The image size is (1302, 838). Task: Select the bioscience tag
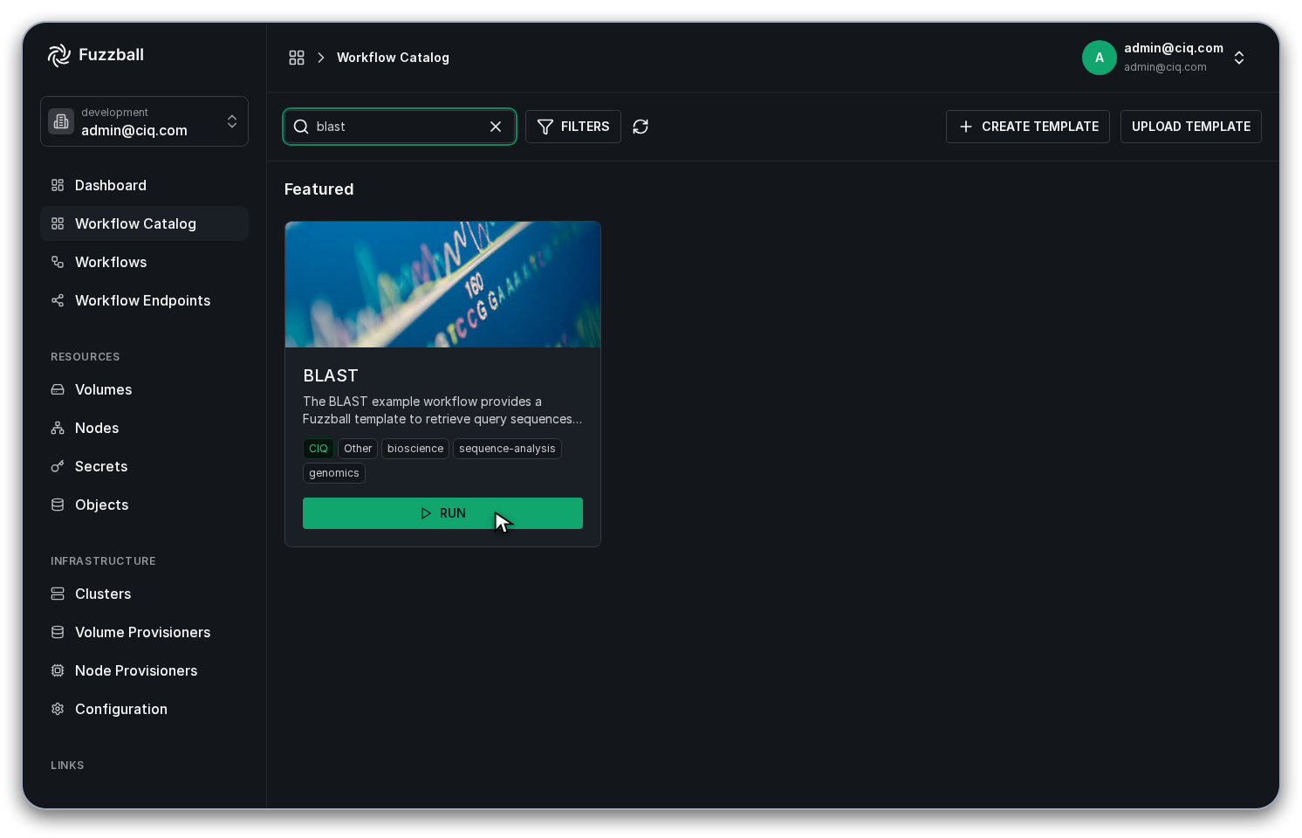tap(415, 449)
